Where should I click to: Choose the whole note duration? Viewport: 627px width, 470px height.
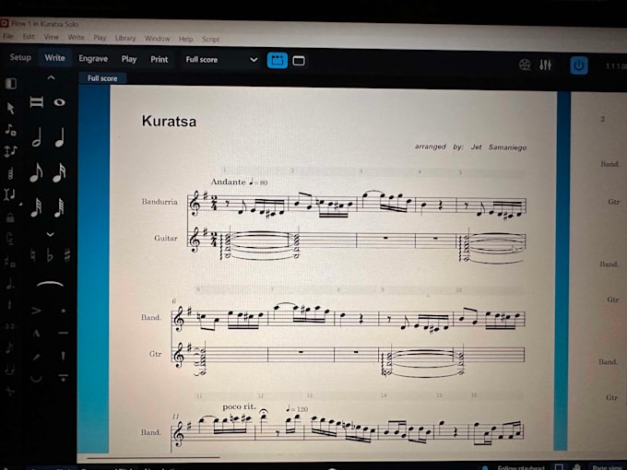[x=60, y=102]
